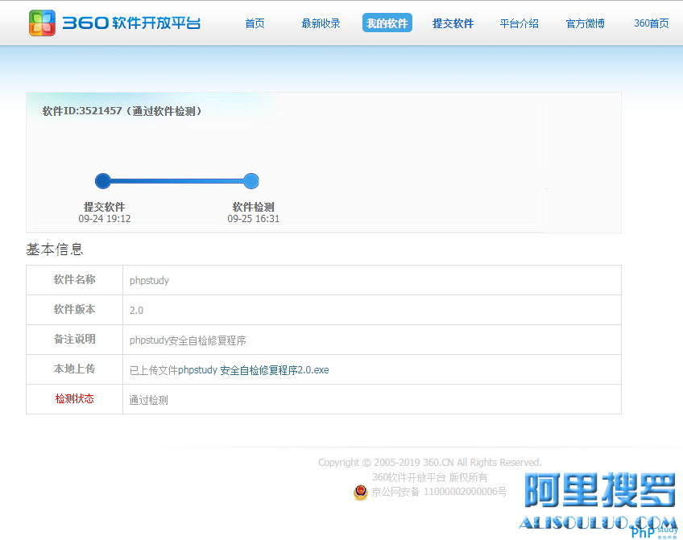
Task: Click the police badge icon in the footer
Action: click(x=361, y=493)
